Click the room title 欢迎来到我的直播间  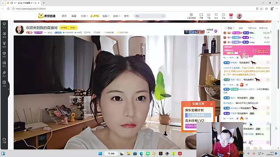coord(42,27)
